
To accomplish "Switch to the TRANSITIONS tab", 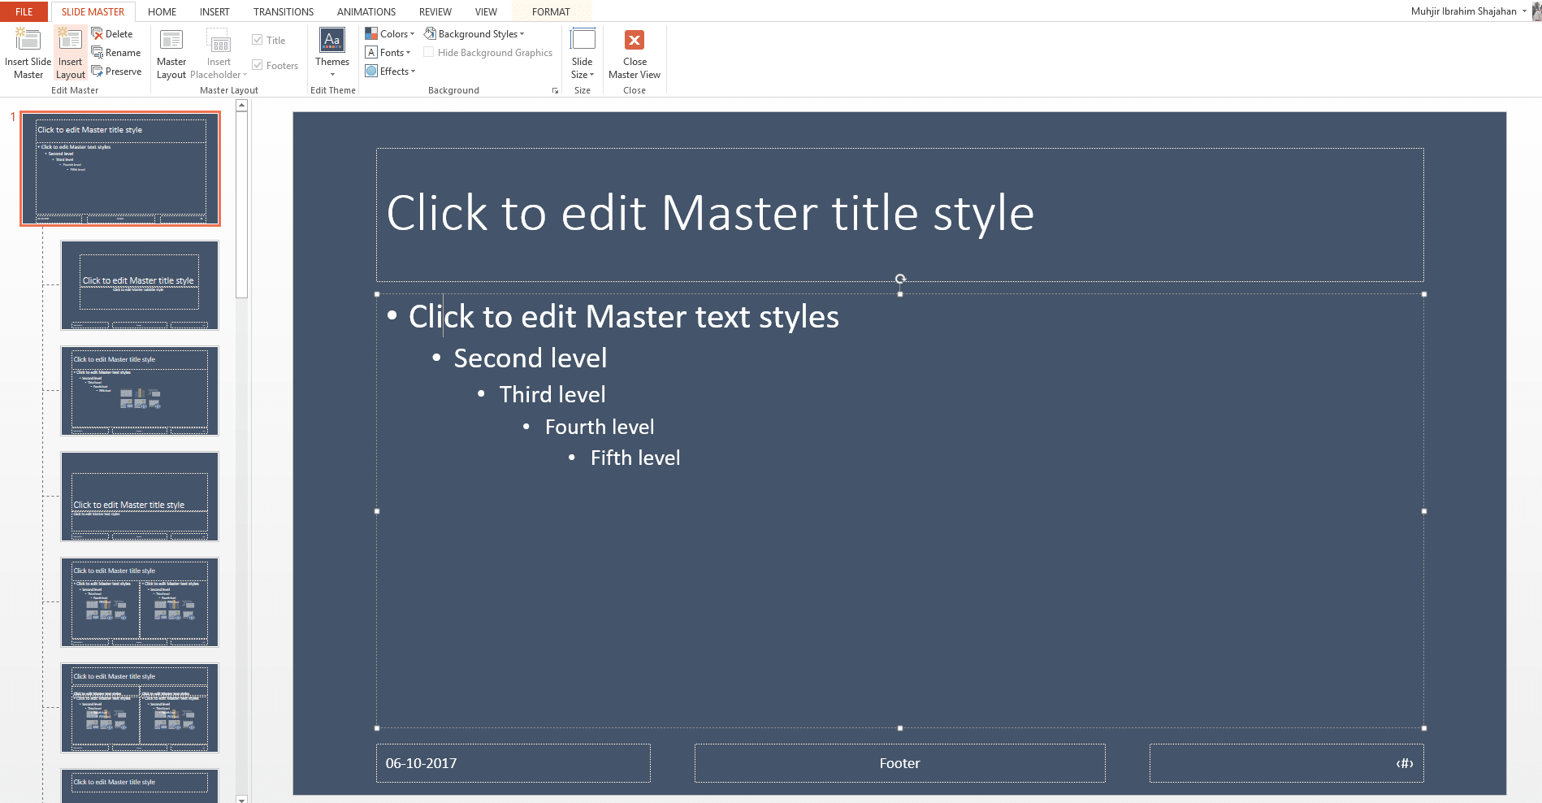I will tap(284, 11).
